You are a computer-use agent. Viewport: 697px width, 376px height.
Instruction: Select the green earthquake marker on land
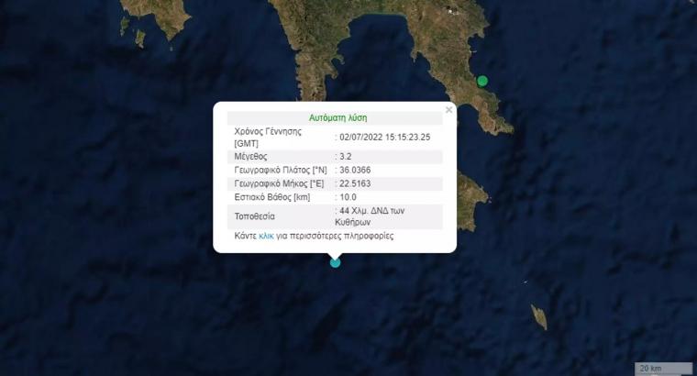point(482,81)
